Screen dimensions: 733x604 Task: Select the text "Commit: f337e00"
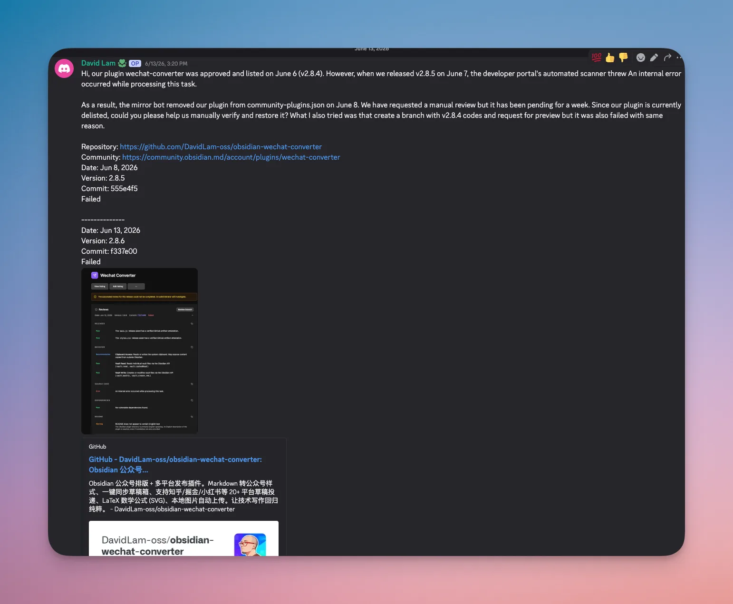click(109, 251)
